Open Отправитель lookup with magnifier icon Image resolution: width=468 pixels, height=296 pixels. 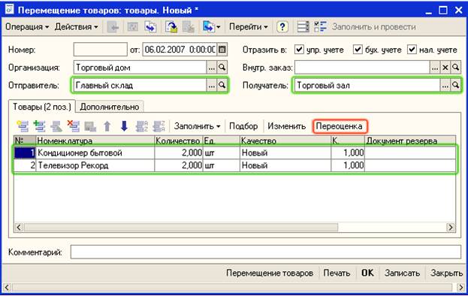222,86
